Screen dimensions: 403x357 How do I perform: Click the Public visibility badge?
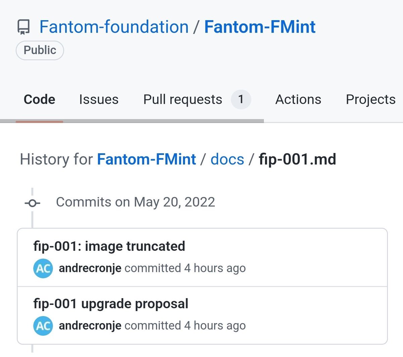[40, 50]
